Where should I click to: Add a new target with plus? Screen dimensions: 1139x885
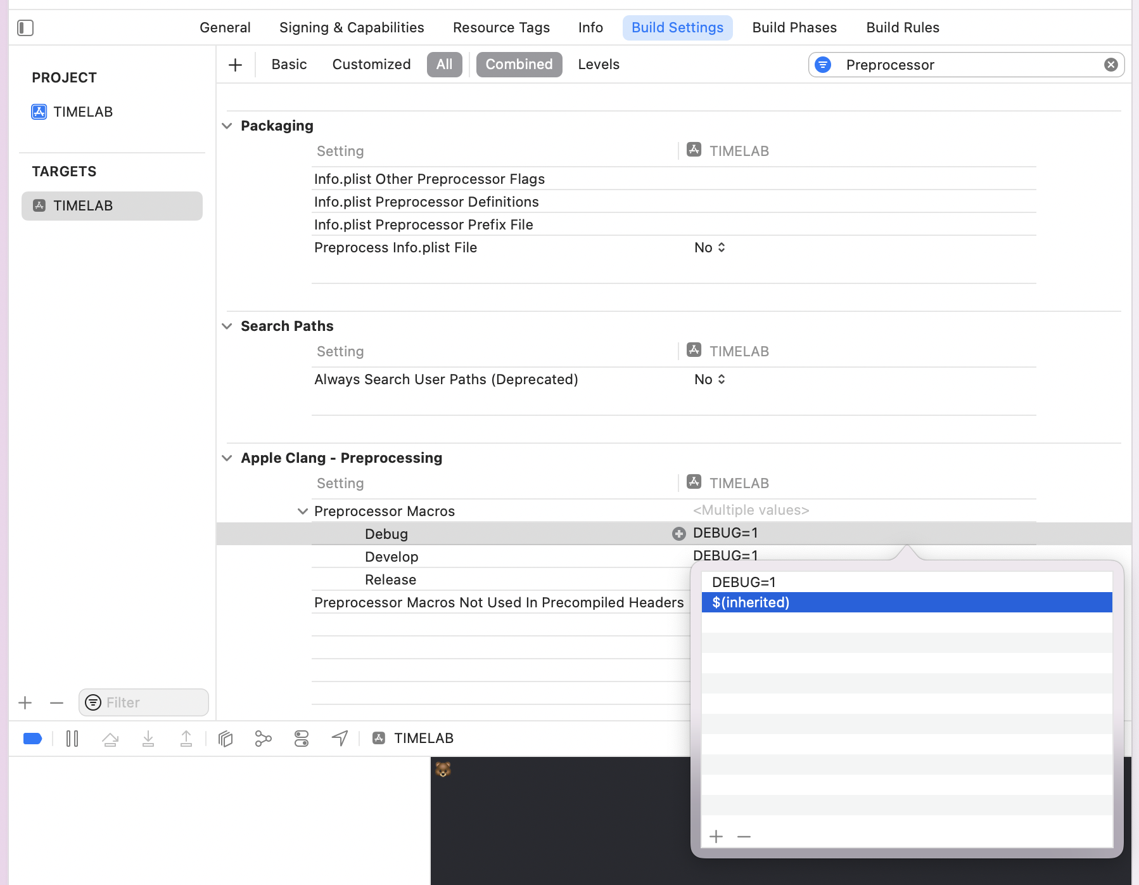[x=25, y=702]
